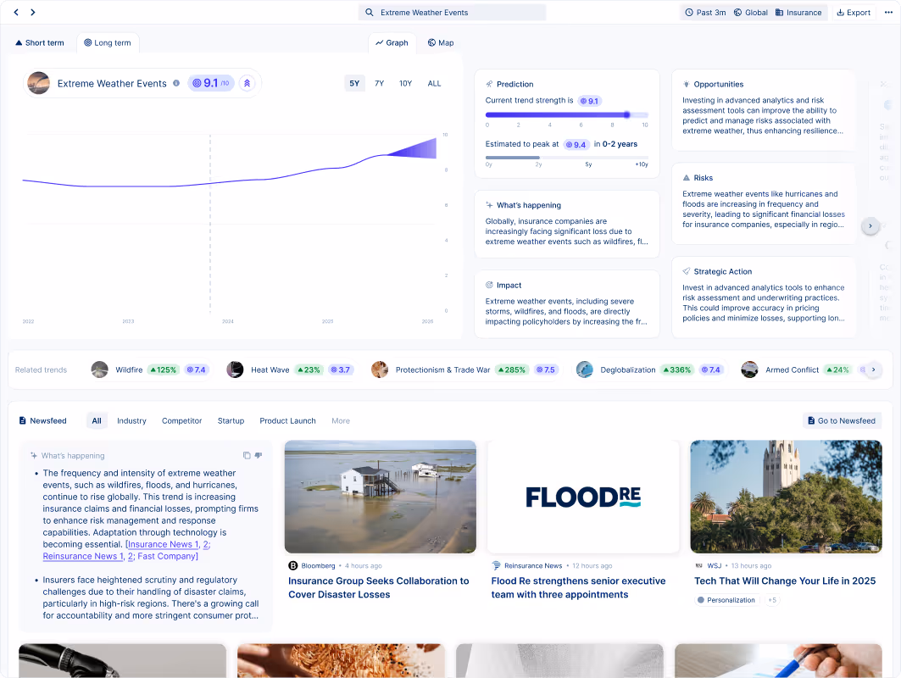The height and width of the screenshot is (678, 901).
Task: Open the three-dot overflow menu top right
Action: [888, 12]
